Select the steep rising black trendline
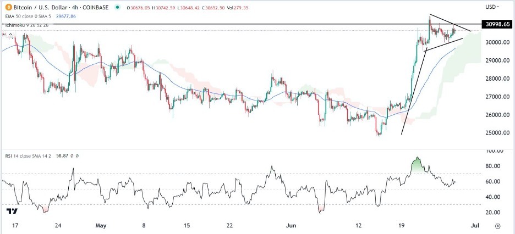 pos(414,91)
